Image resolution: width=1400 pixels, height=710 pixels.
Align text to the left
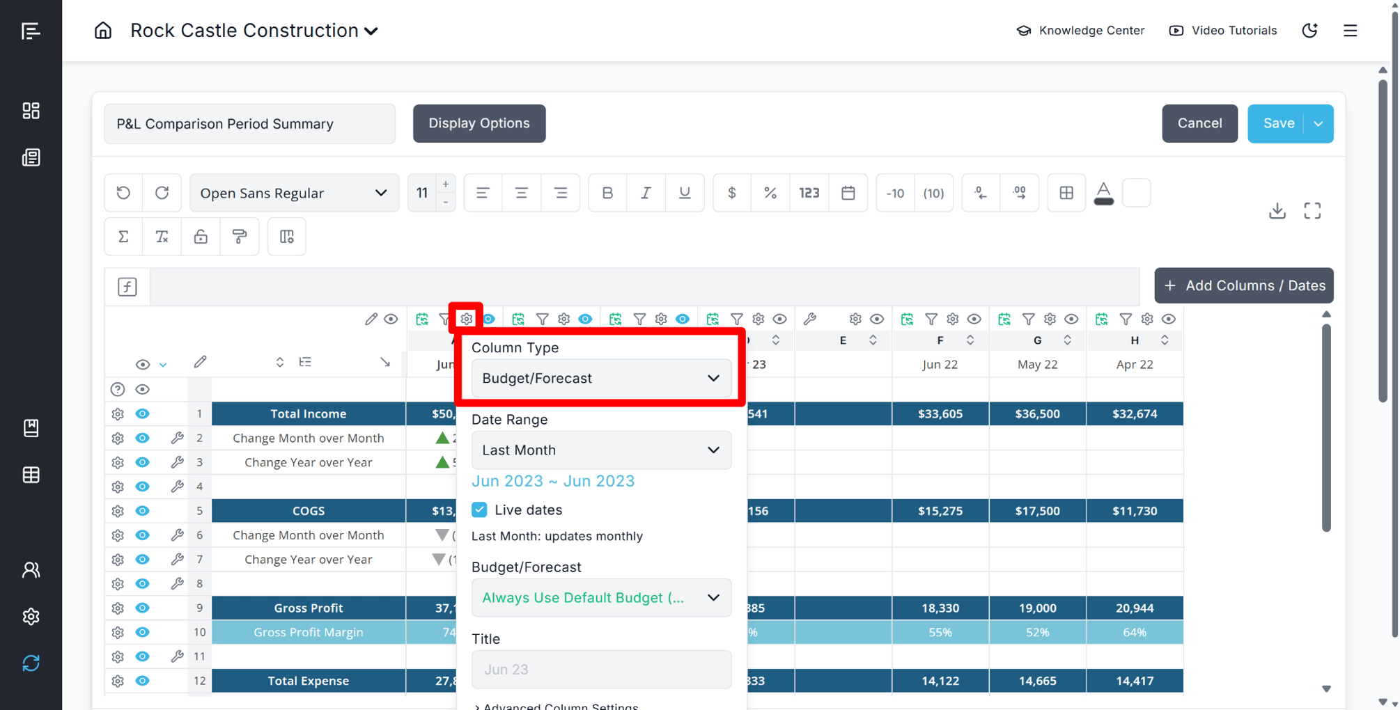point(483,193)
